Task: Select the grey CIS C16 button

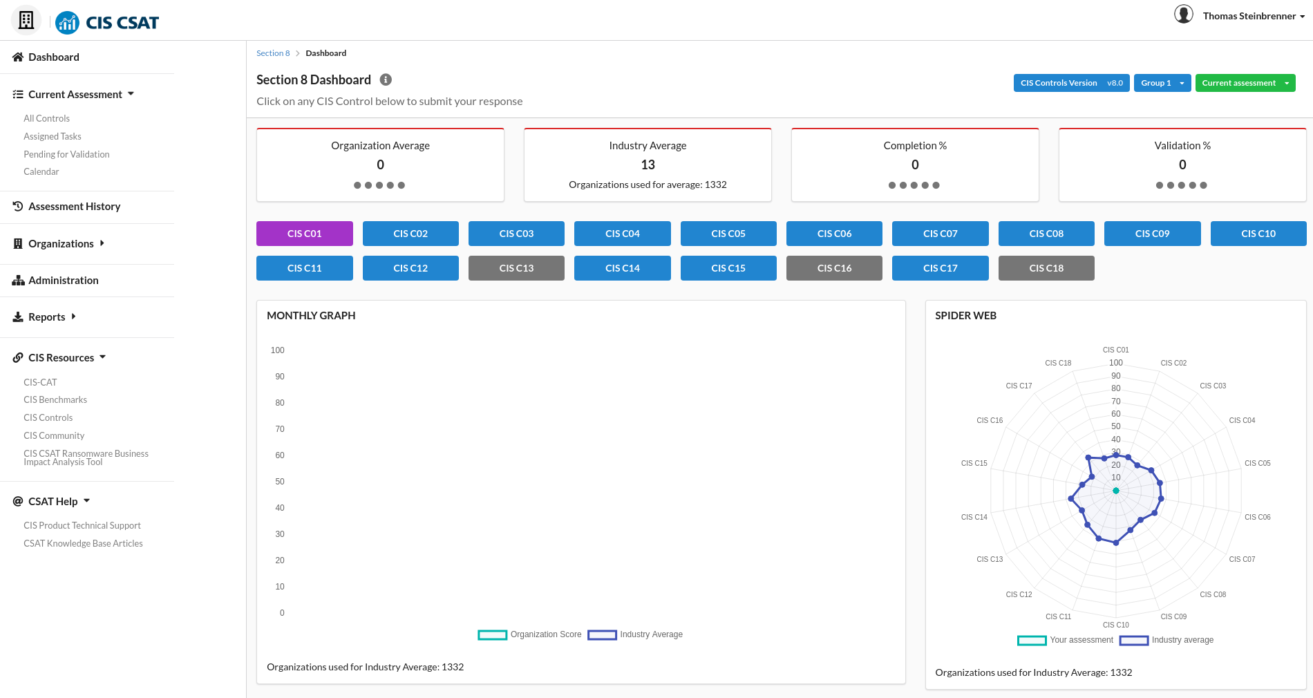Action: pyautogui.click(x=834, y=268)
